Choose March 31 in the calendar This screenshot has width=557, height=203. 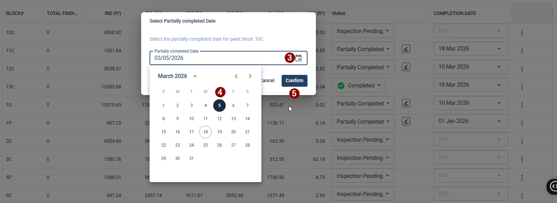[191, 158]
